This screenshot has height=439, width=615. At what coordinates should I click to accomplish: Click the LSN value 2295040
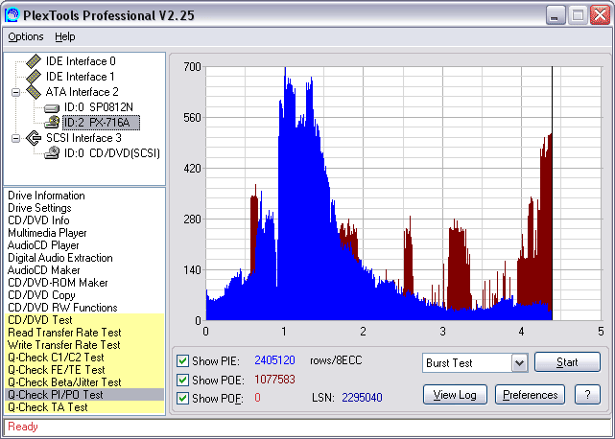(362, 398)
